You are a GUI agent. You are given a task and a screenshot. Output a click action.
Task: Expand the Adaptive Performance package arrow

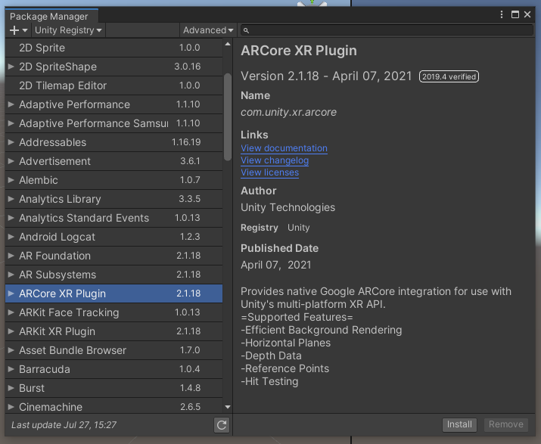[x=11, y=104]
